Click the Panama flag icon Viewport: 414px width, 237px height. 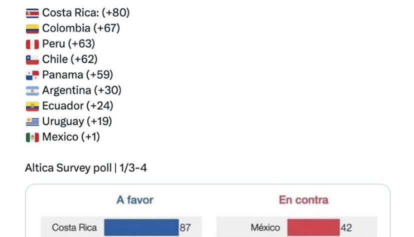pos(32,75)
